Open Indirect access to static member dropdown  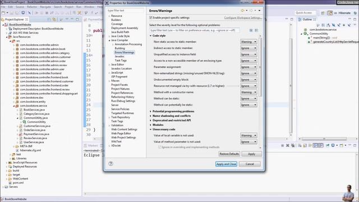point(248,48)
